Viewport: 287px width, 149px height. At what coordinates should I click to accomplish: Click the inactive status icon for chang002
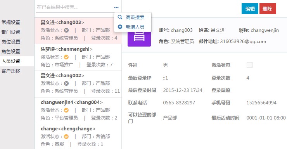[x=66, y=83]
